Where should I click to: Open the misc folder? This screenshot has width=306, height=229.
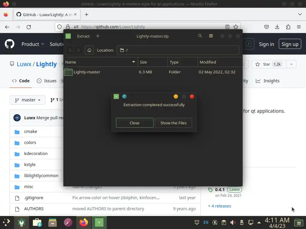(29, 187)
